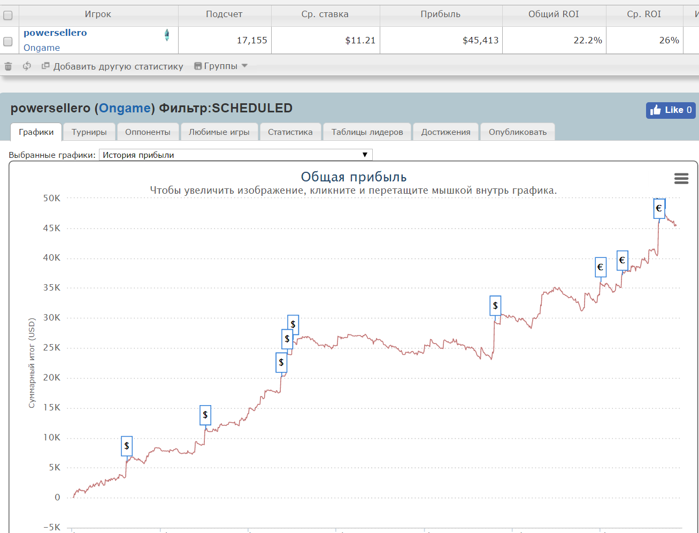
Task: Expand the Группы dropdown
Action: coord(221,66)
